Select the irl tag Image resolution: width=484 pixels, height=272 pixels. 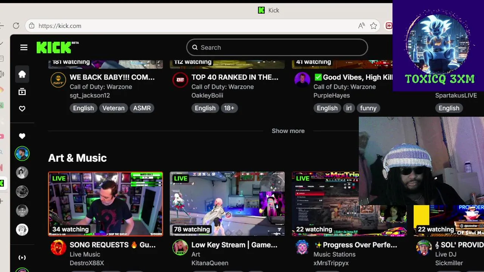[x=349, y=108]
